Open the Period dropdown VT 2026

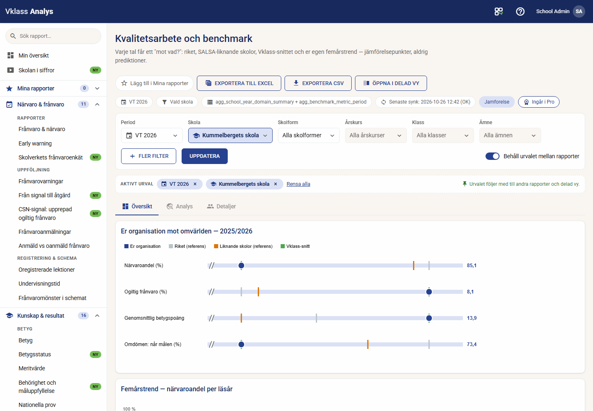[152, 136]
